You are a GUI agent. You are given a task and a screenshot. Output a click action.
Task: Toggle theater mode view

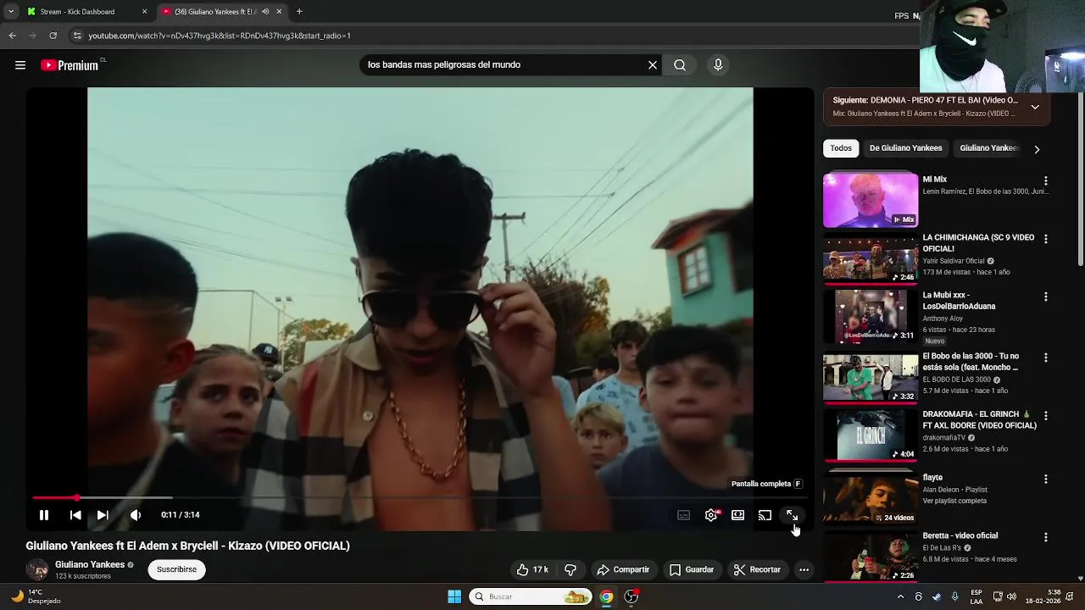[738, 515]
